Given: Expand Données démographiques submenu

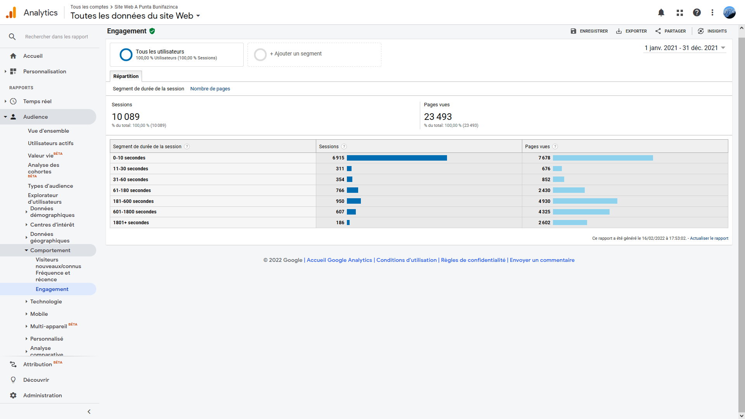Looking at the screenshot, I should coord(26,212).
